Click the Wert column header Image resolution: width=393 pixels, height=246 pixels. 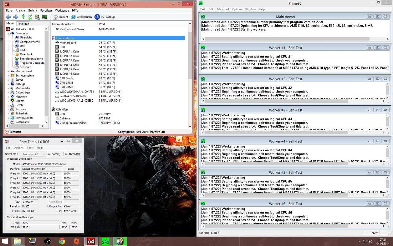[x=143, y=24]
